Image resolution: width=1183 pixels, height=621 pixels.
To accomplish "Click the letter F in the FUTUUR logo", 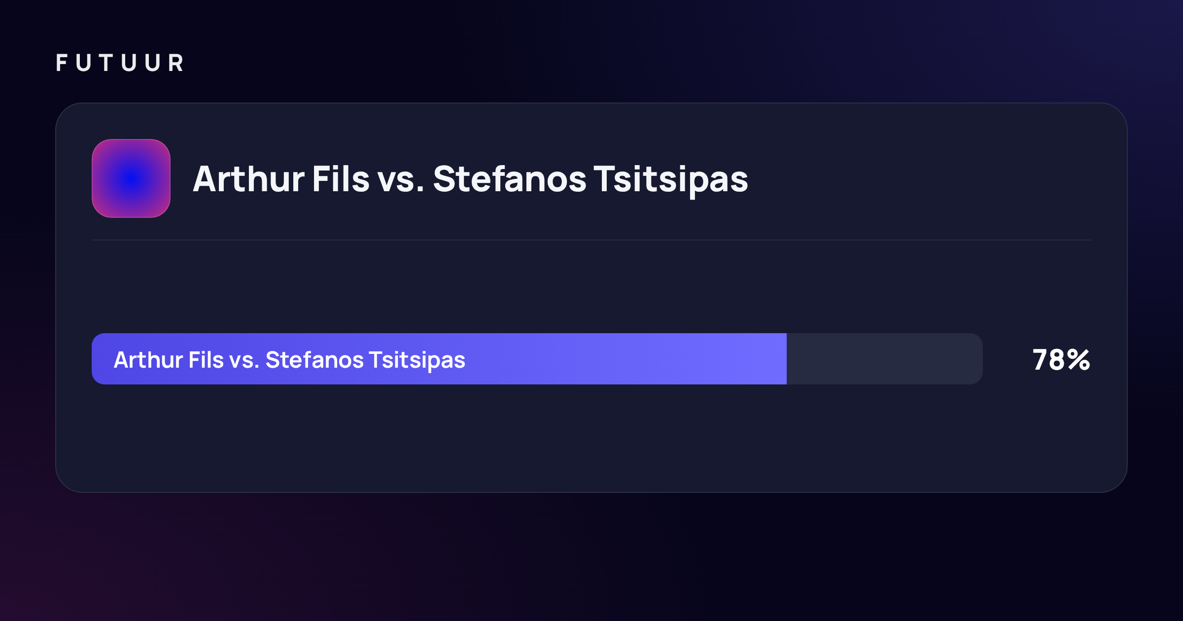I will pos(62,63).
